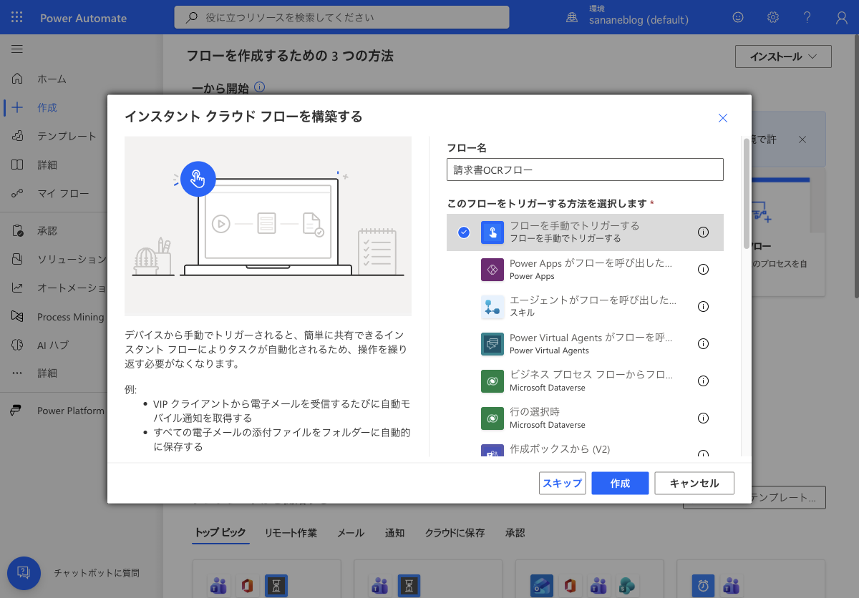Open オートメーション in sidebar
This screenshot has width=859, height=598.
click(x=53, y=288)
